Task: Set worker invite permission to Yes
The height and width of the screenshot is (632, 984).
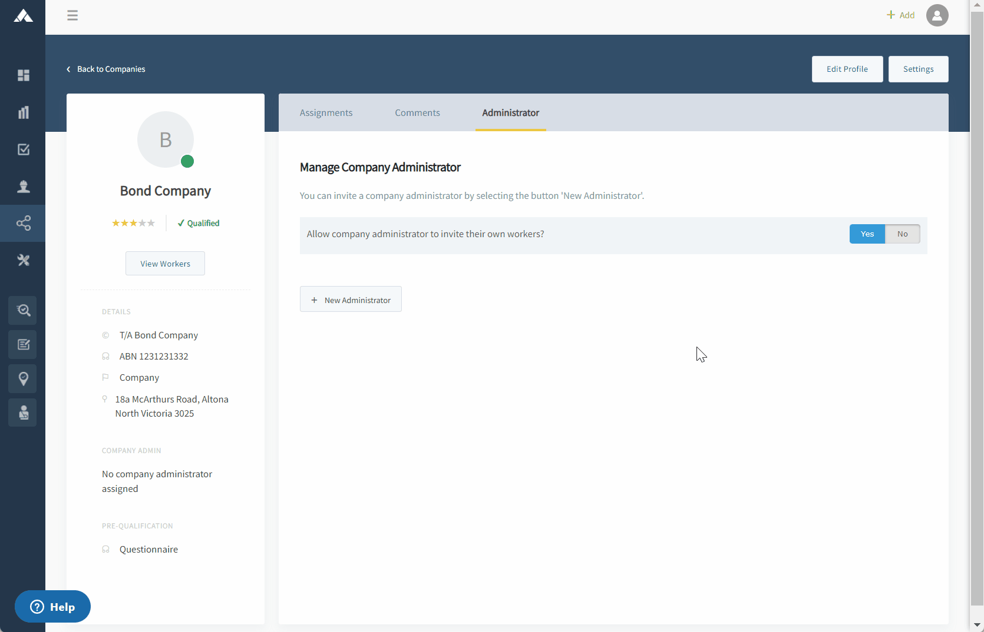Action: click(867, 234)
